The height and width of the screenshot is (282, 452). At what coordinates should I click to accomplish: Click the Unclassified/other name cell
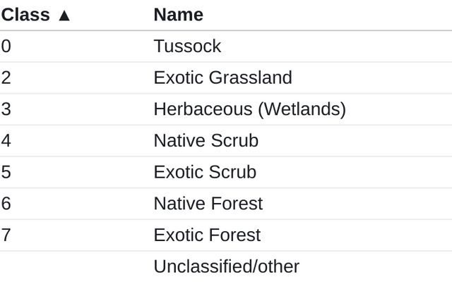[226, 266]
